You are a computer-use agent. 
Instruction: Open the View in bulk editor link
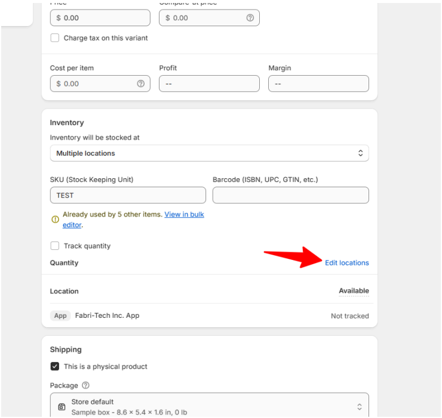(x=184, y=215)
